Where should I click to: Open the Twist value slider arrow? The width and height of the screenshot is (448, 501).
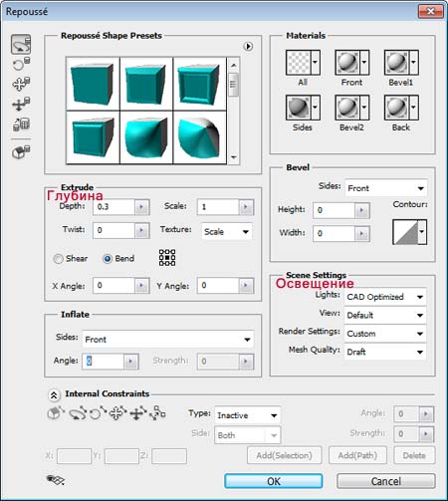pos(142,230)
